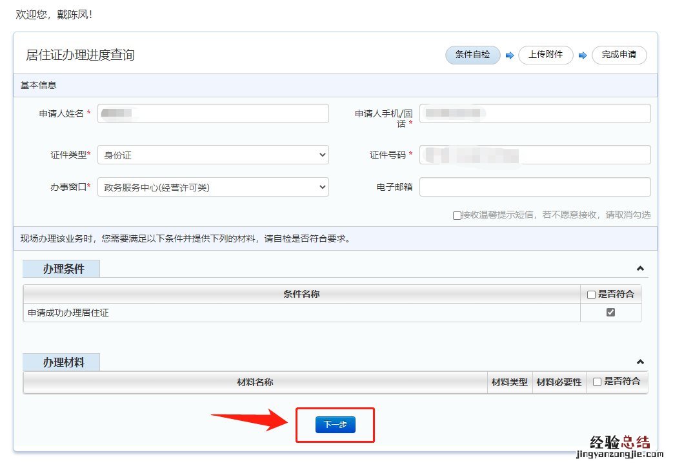Open the 办事窗口 dropdown
Image resolution: width=673 pixels, height=466 pixels.
[x=213, y=188]
